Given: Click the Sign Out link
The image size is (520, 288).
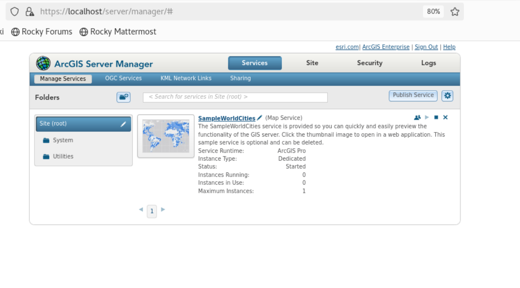Looking at the screenshot, I should coord(426,47).
